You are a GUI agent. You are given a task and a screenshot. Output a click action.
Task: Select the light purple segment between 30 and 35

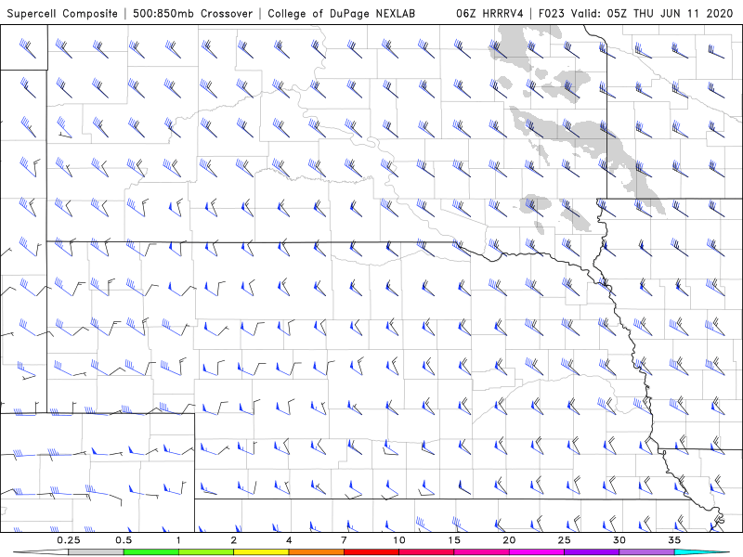click(x=646, y=552)
